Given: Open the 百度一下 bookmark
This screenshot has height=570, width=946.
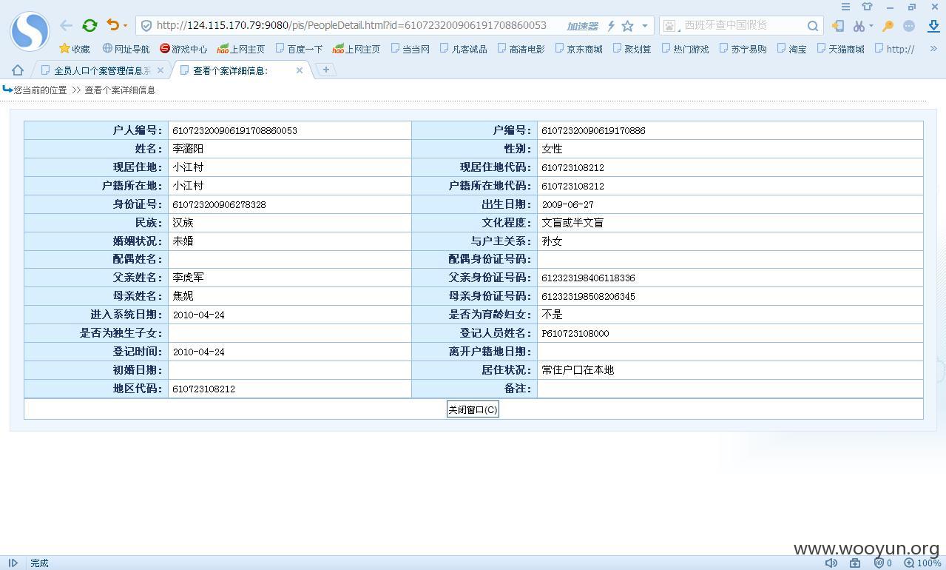Looking at the screenshot, I should [x=299, y=49].
